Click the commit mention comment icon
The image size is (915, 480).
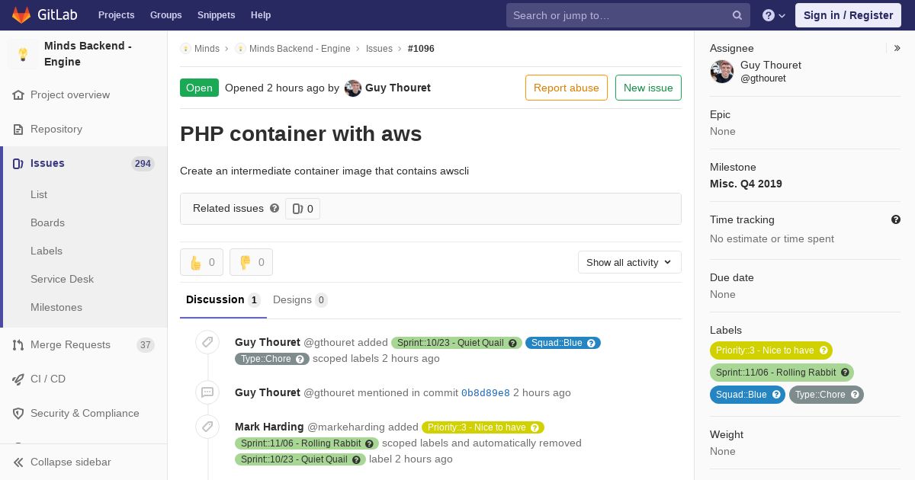[207, 392]
